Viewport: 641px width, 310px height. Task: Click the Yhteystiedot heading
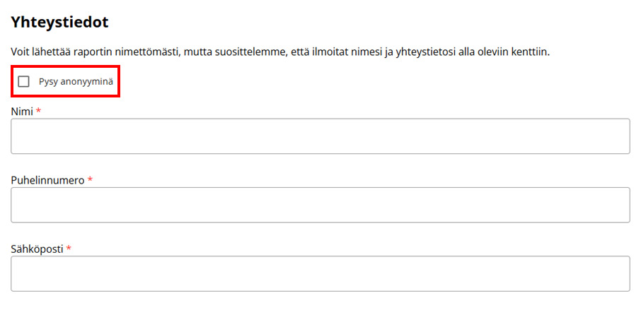tap(59, 22)
